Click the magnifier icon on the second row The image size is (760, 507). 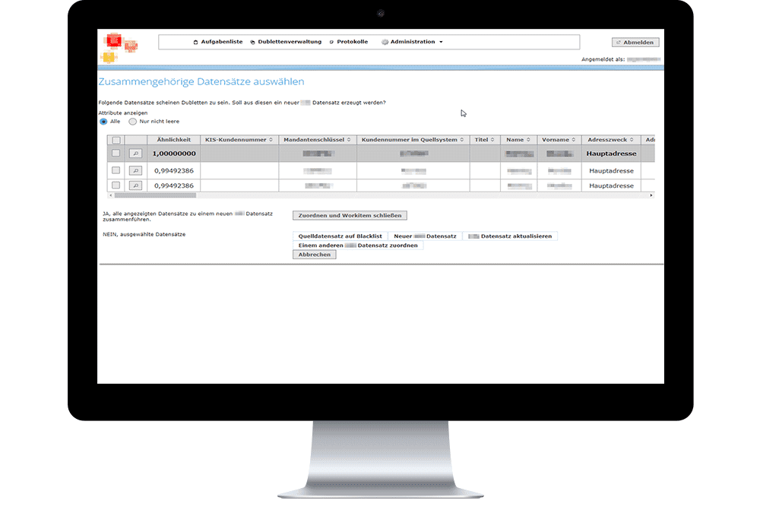[x=135, y=170]
